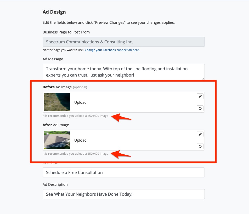Click into the Ad Description input field
249x214 pixels.
click(123, 194)
